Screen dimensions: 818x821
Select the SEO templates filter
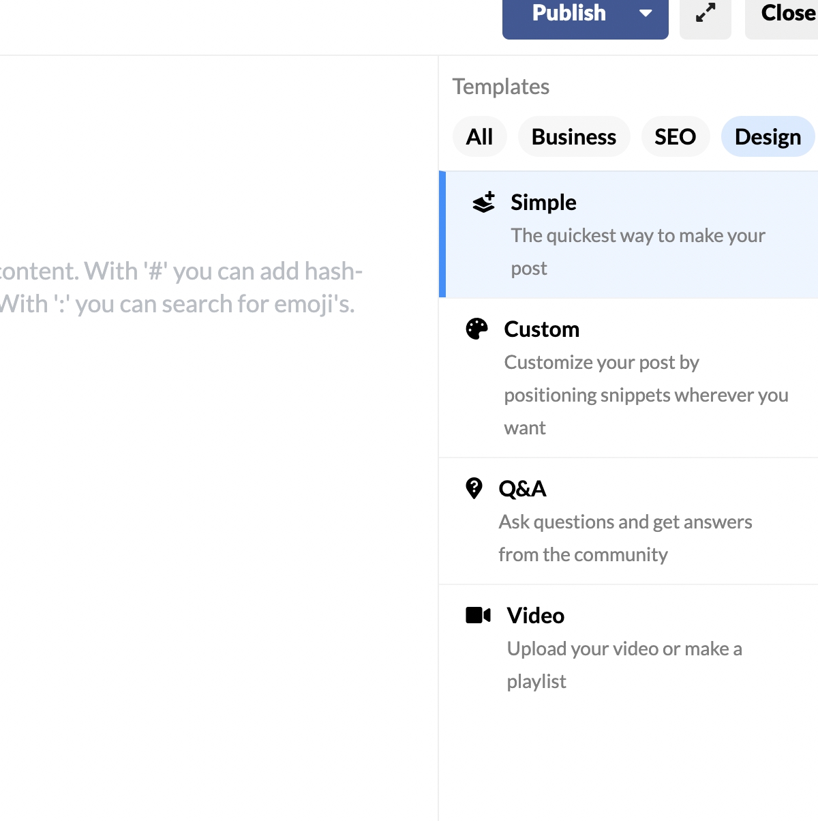pyautogui.click(x=675, y=136)
